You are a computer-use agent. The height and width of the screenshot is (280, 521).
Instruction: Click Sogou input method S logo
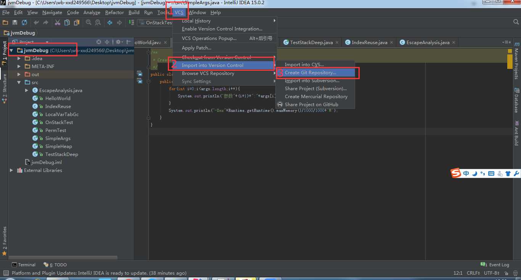(456, 173)
